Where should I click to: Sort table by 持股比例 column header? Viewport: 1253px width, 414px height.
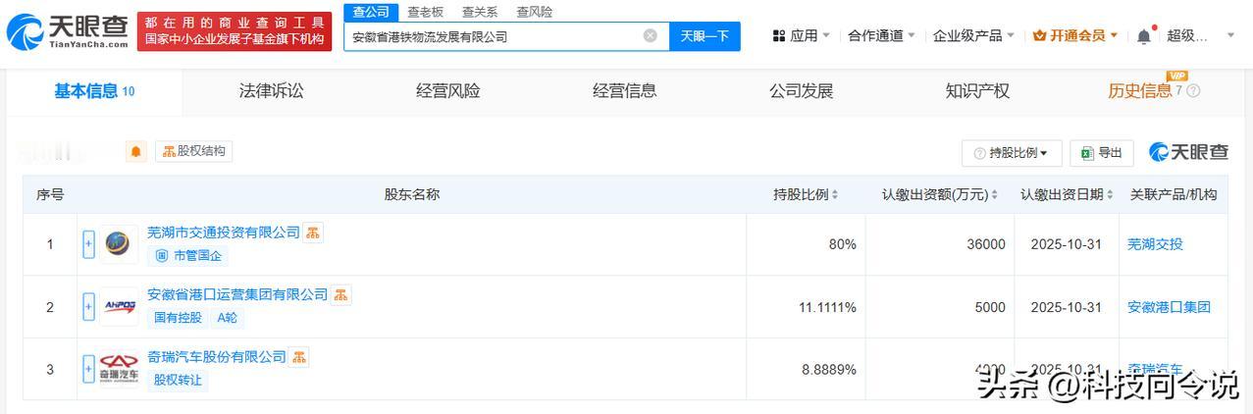pos(806,194)
